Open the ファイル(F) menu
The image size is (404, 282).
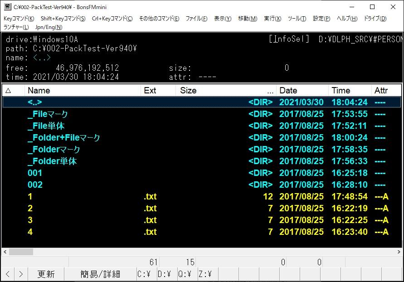coord(196,19)
